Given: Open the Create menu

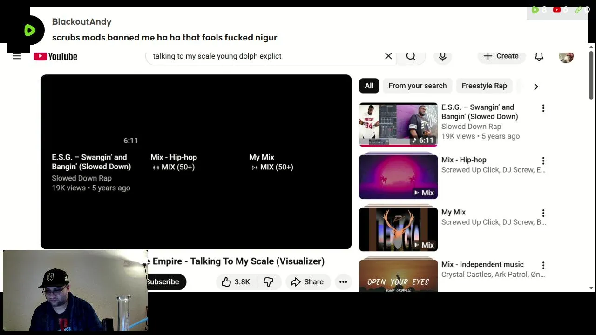Looking at the screenshot, I should (501, 56).
